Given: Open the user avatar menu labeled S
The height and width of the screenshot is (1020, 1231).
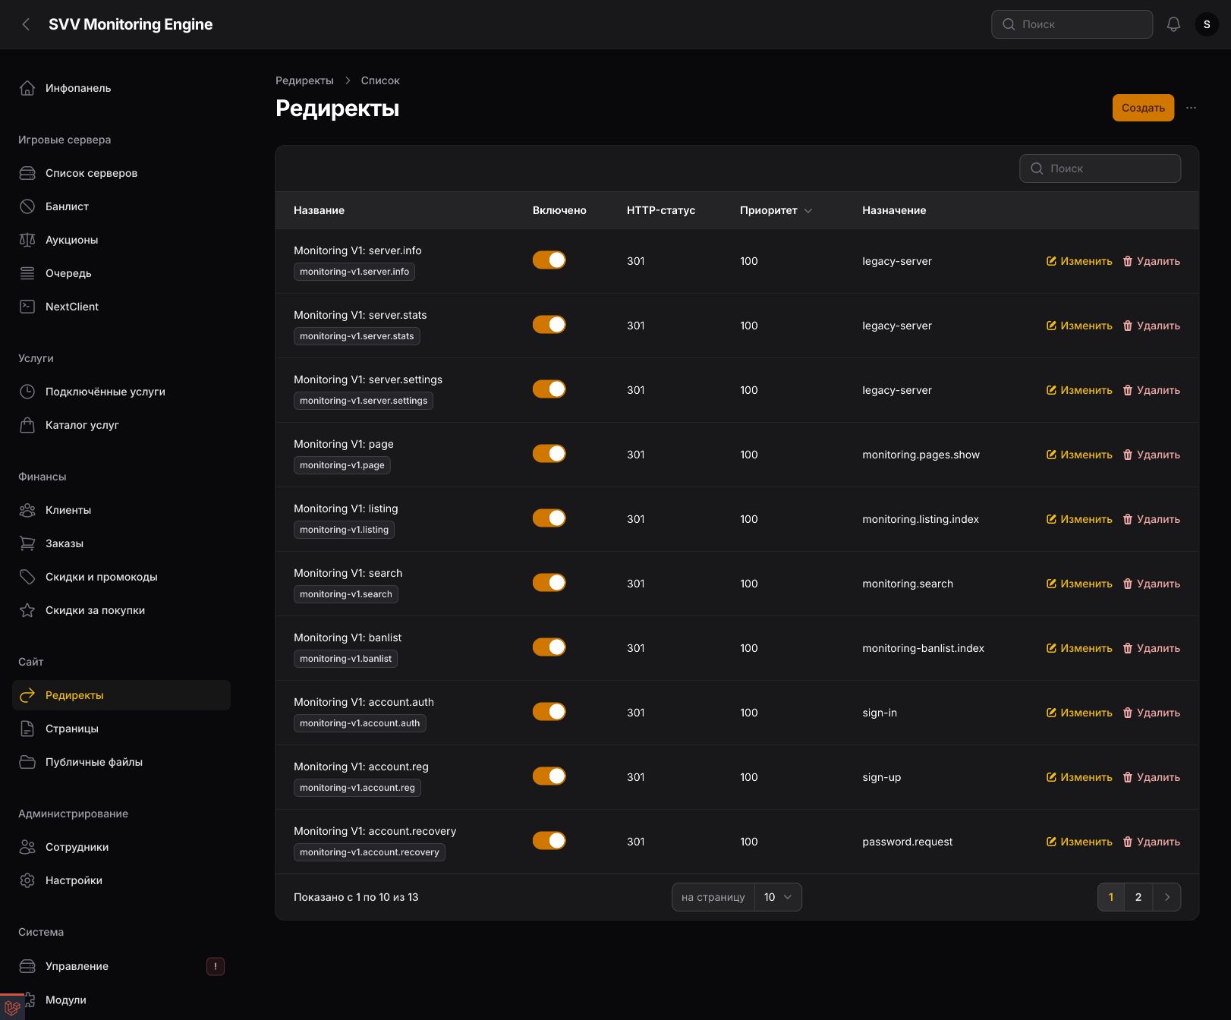Looking at the screenshot, I should (x=1207, y=24).
